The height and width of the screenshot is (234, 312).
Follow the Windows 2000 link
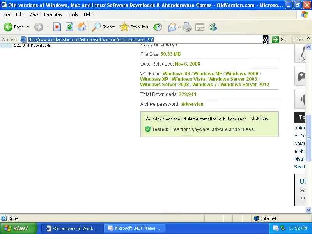[242, 74]
